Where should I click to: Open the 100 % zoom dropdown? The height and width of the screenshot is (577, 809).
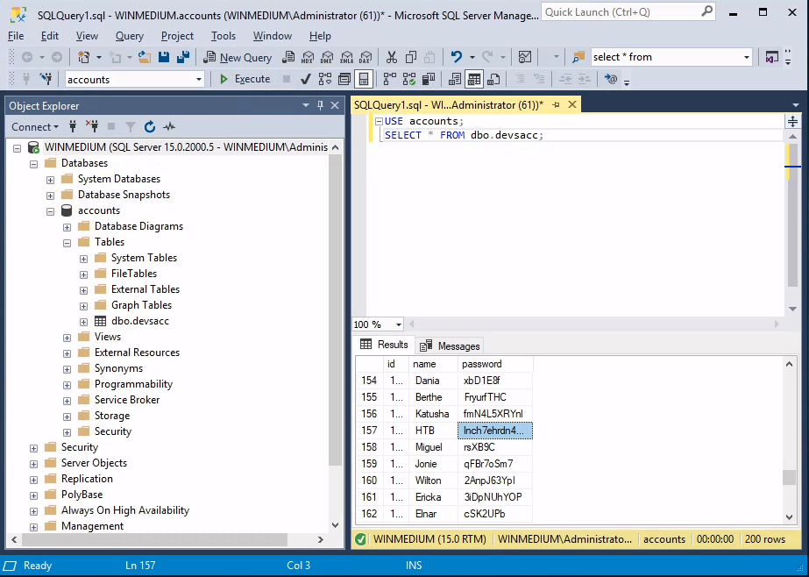click(x=399, y=324)
